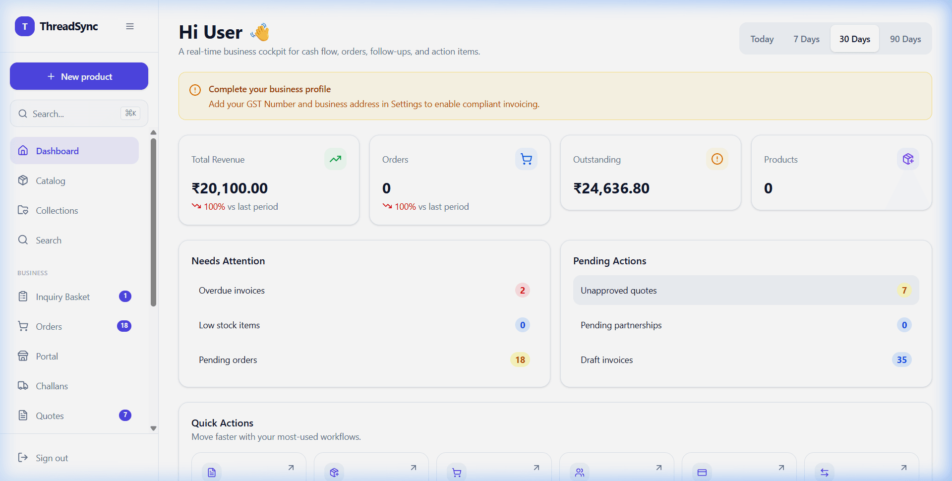Image resolution: width=952 pixels, height=481 pixels.
Task: Click the credit card quick action icon
Action: [702, 473]
